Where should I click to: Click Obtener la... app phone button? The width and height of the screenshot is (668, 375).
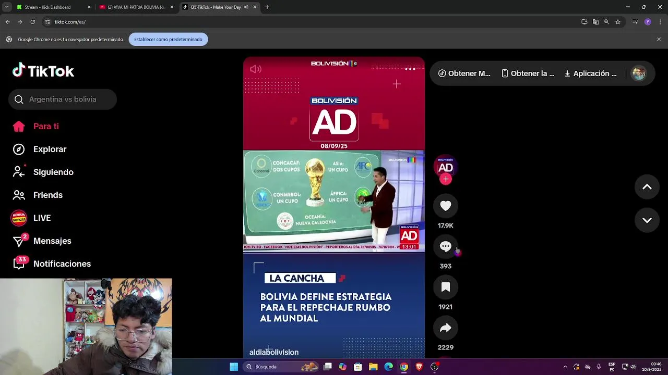[x=528, y=73]
